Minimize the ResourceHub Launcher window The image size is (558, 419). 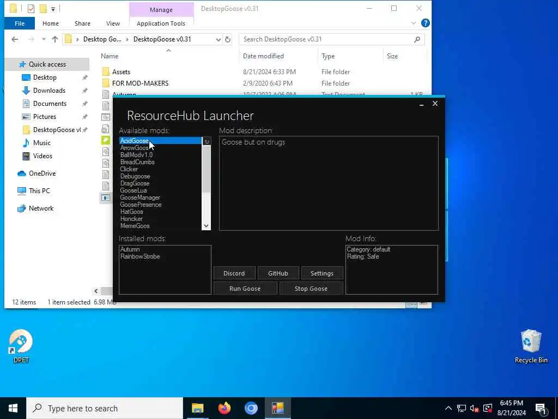coord(421,104)
